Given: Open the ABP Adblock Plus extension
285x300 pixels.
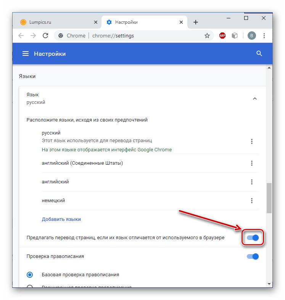Looking at the screenshot, I should point(222,36).
